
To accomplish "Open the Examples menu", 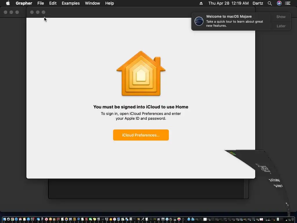I will pyautogui.click(x=71, y=3).
